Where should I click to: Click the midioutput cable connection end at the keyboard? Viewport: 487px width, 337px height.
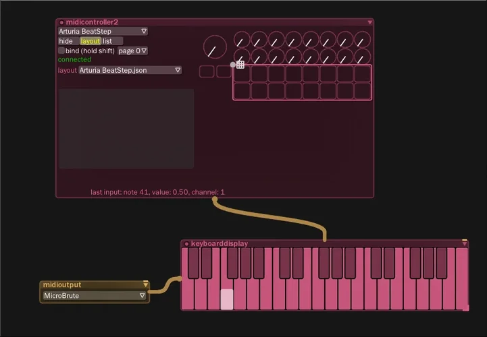[x=180, y=278]
